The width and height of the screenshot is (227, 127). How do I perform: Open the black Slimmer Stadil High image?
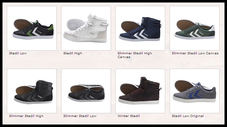coord(32,91)
